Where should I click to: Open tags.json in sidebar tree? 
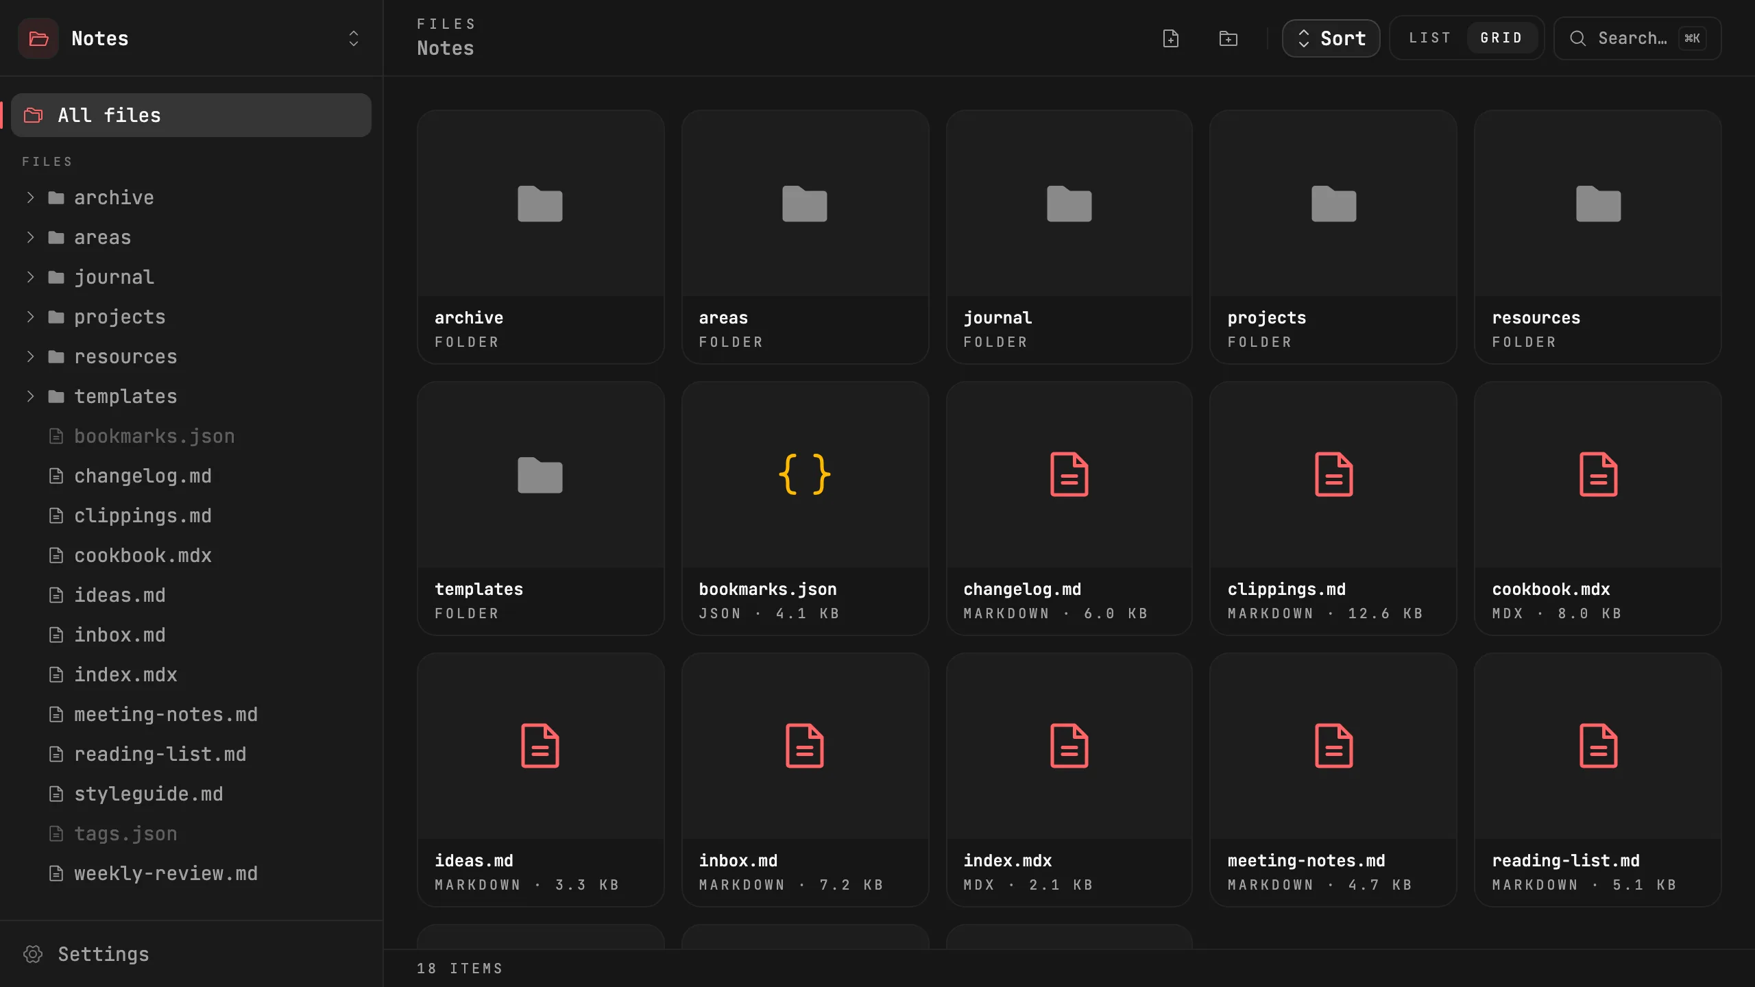point(191,833)
